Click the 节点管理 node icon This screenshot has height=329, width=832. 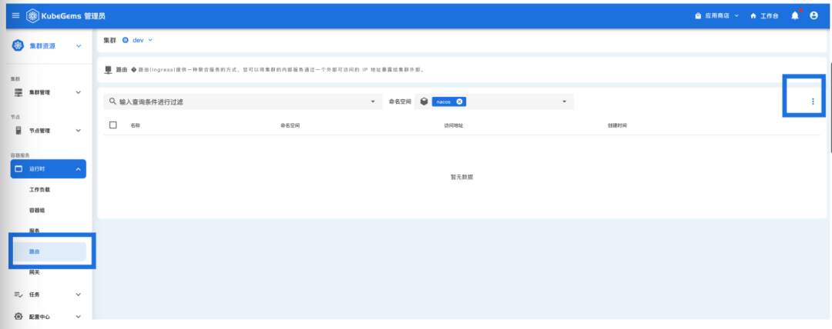pos(18,131)
